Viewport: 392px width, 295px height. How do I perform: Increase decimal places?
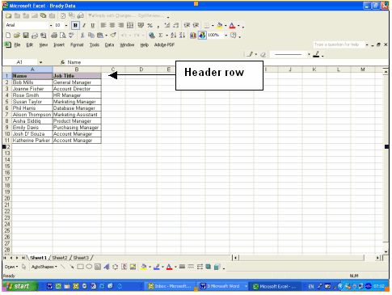pyautogui.click(x=167, y=26)
